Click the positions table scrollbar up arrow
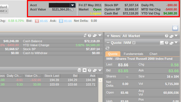181x102 pixels. pos(101,80)
